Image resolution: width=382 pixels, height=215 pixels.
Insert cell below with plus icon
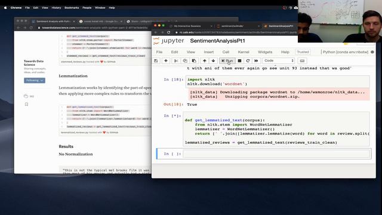[166, 61]
